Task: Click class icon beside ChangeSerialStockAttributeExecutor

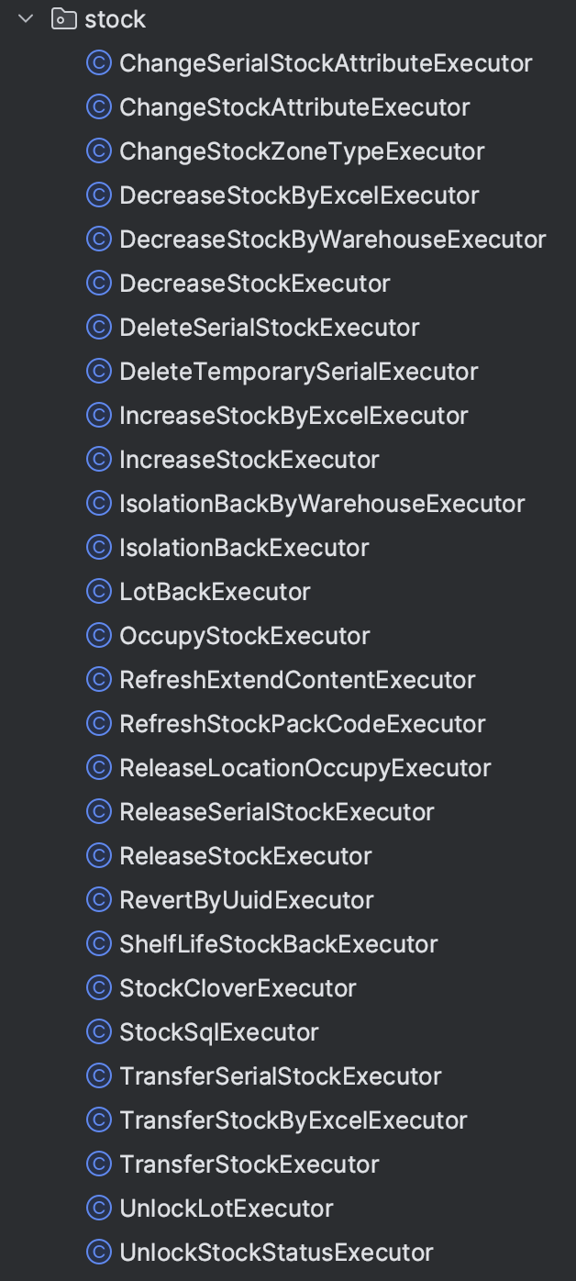Action: click(x=99, y=62)
